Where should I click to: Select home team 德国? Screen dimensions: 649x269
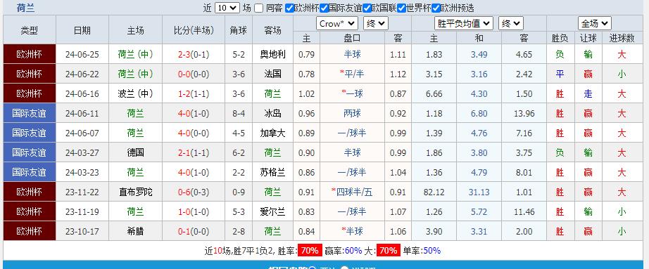(x=135, y=153)
